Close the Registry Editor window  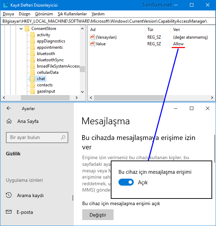click(208, 5)
